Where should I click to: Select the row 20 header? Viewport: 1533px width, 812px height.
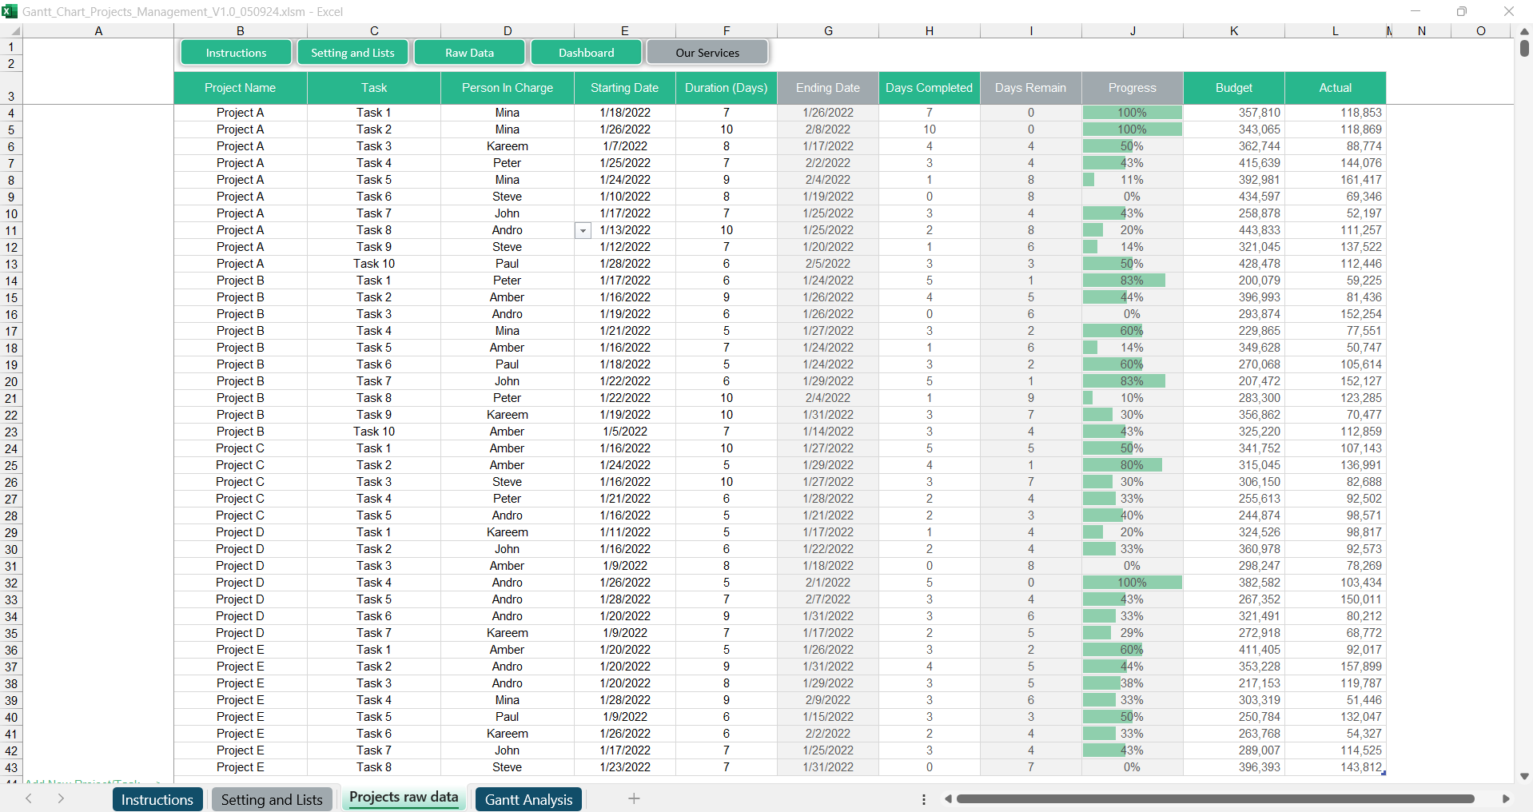(11, 382)
